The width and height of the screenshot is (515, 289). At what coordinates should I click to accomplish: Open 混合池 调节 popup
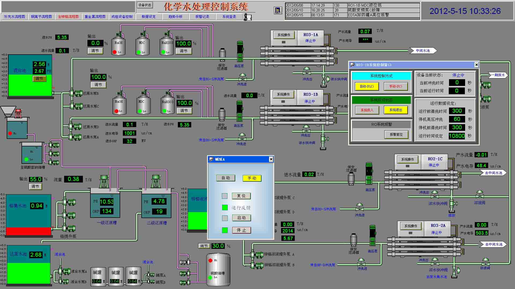(x=39, y=79)
